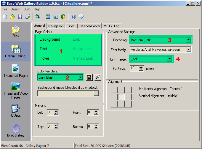This screenshot has height=149, width=202.
Task: Click the Text color label
Action: click(x=43, y=49)
